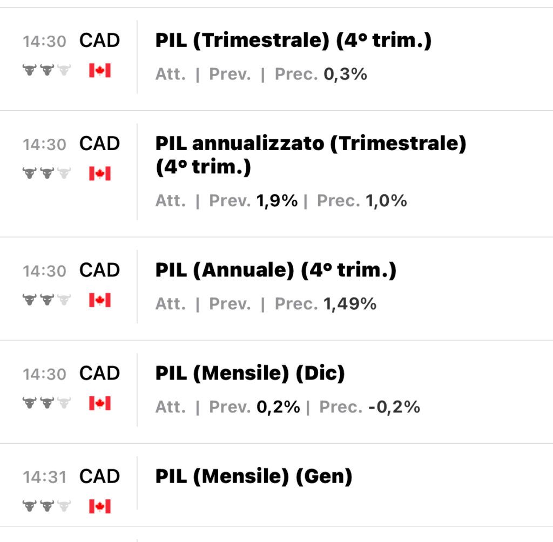Tap previous value 1,49% of PIL Annuale
553x542 pixels.
tap(350, 303)
